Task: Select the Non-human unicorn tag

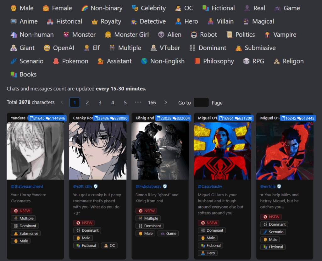Action: tap(32, 35)
